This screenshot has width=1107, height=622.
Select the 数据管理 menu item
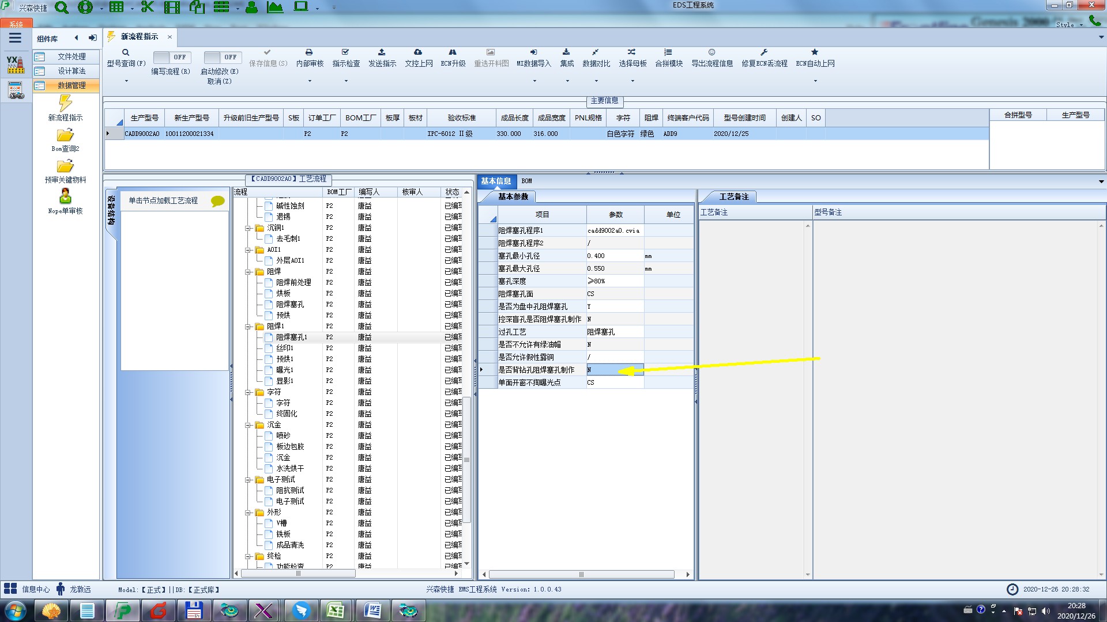(71, 85)
